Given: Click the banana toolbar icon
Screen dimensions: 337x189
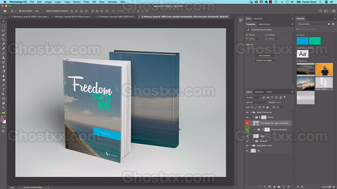Looking at the screenshot, I should [3, 112].
